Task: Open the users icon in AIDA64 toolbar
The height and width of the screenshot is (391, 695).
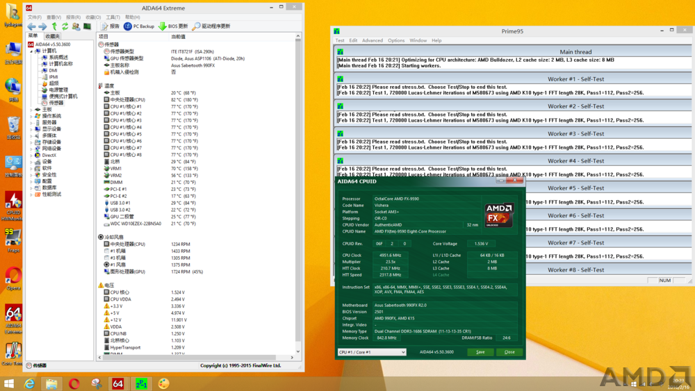Action: click(76, 26)
